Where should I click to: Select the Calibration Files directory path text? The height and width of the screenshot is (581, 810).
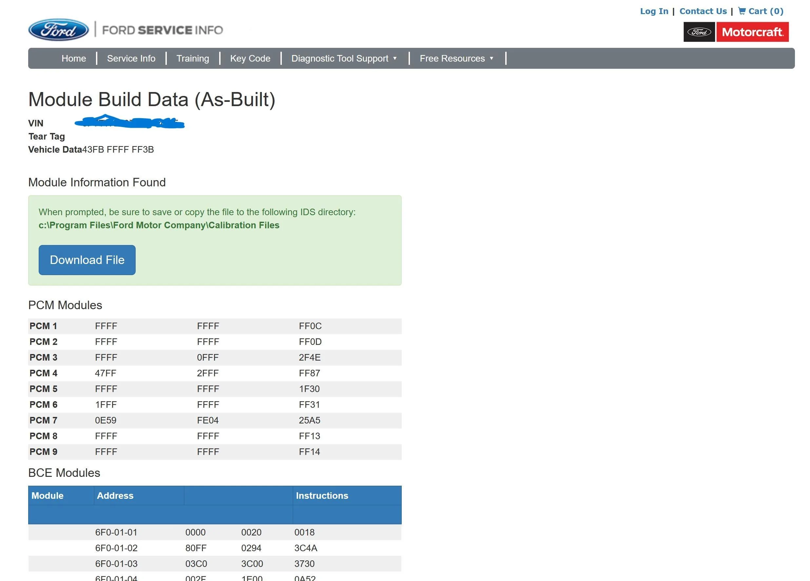click(x=159, y=225)
